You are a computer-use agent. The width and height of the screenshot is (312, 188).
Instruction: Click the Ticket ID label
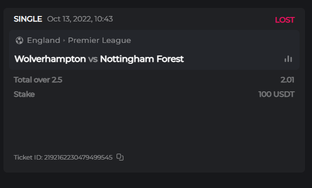(28, 158)
